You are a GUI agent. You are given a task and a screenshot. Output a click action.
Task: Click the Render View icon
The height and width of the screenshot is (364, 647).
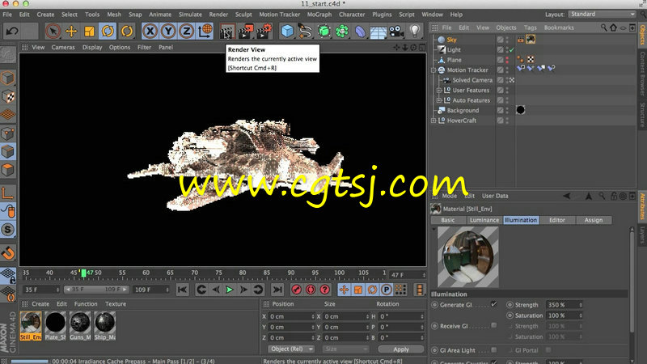click(x=227, y=32)
